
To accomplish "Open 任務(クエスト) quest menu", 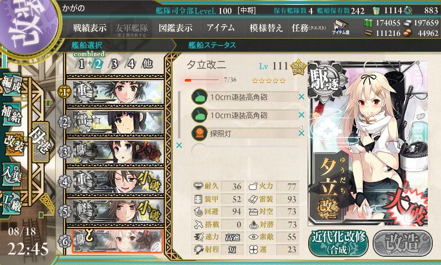I will point(309,28).
